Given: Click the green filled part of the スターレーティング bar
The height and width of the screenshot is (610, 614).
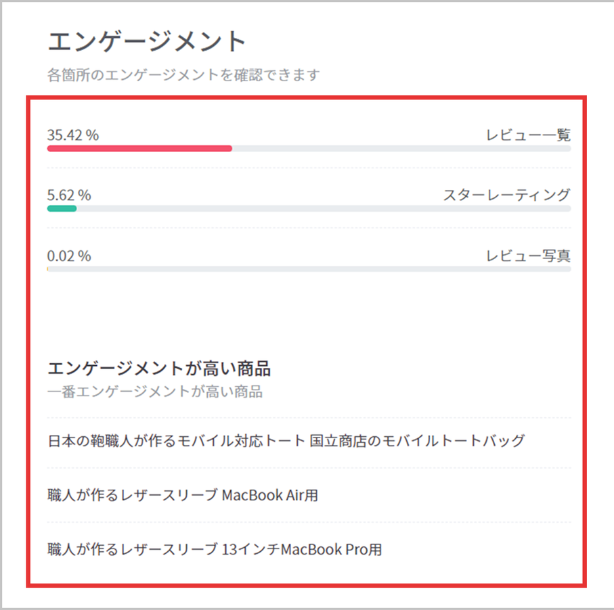Looking at the screenshot, I should click(62, 208).
